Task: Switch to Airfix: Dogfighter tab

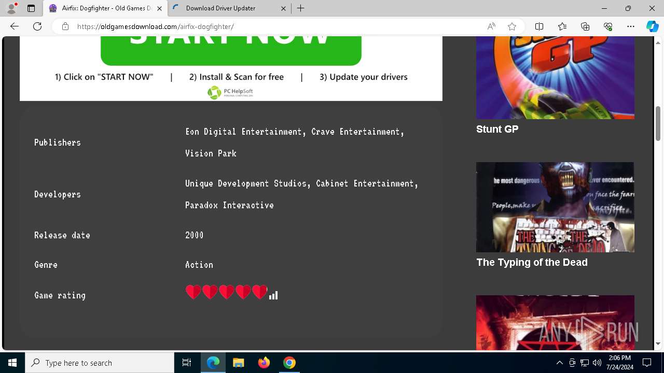Action: 105,8
